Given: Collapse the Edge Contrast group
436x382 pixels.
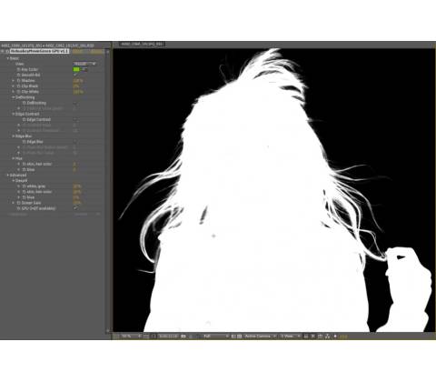Looking at the screenshot, I should pyautogui.click(x=14, y=114).
